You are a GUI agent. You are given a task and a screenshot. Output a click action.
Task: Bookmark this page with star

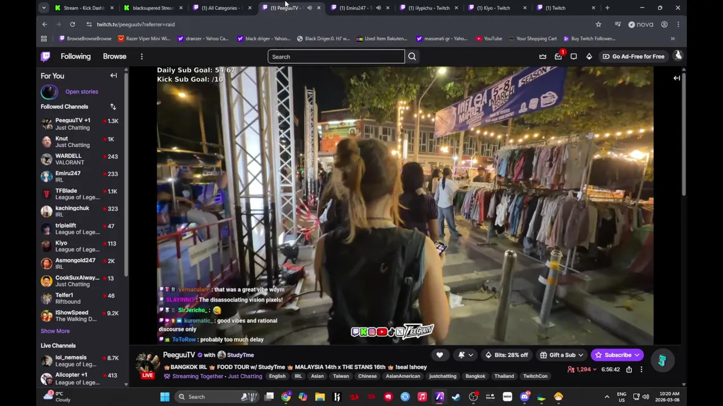598,24
